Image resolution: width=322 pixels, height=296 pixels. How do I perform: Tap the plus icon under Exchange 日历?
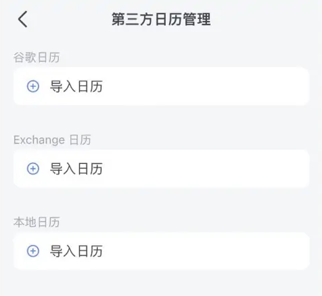(33, 169)
